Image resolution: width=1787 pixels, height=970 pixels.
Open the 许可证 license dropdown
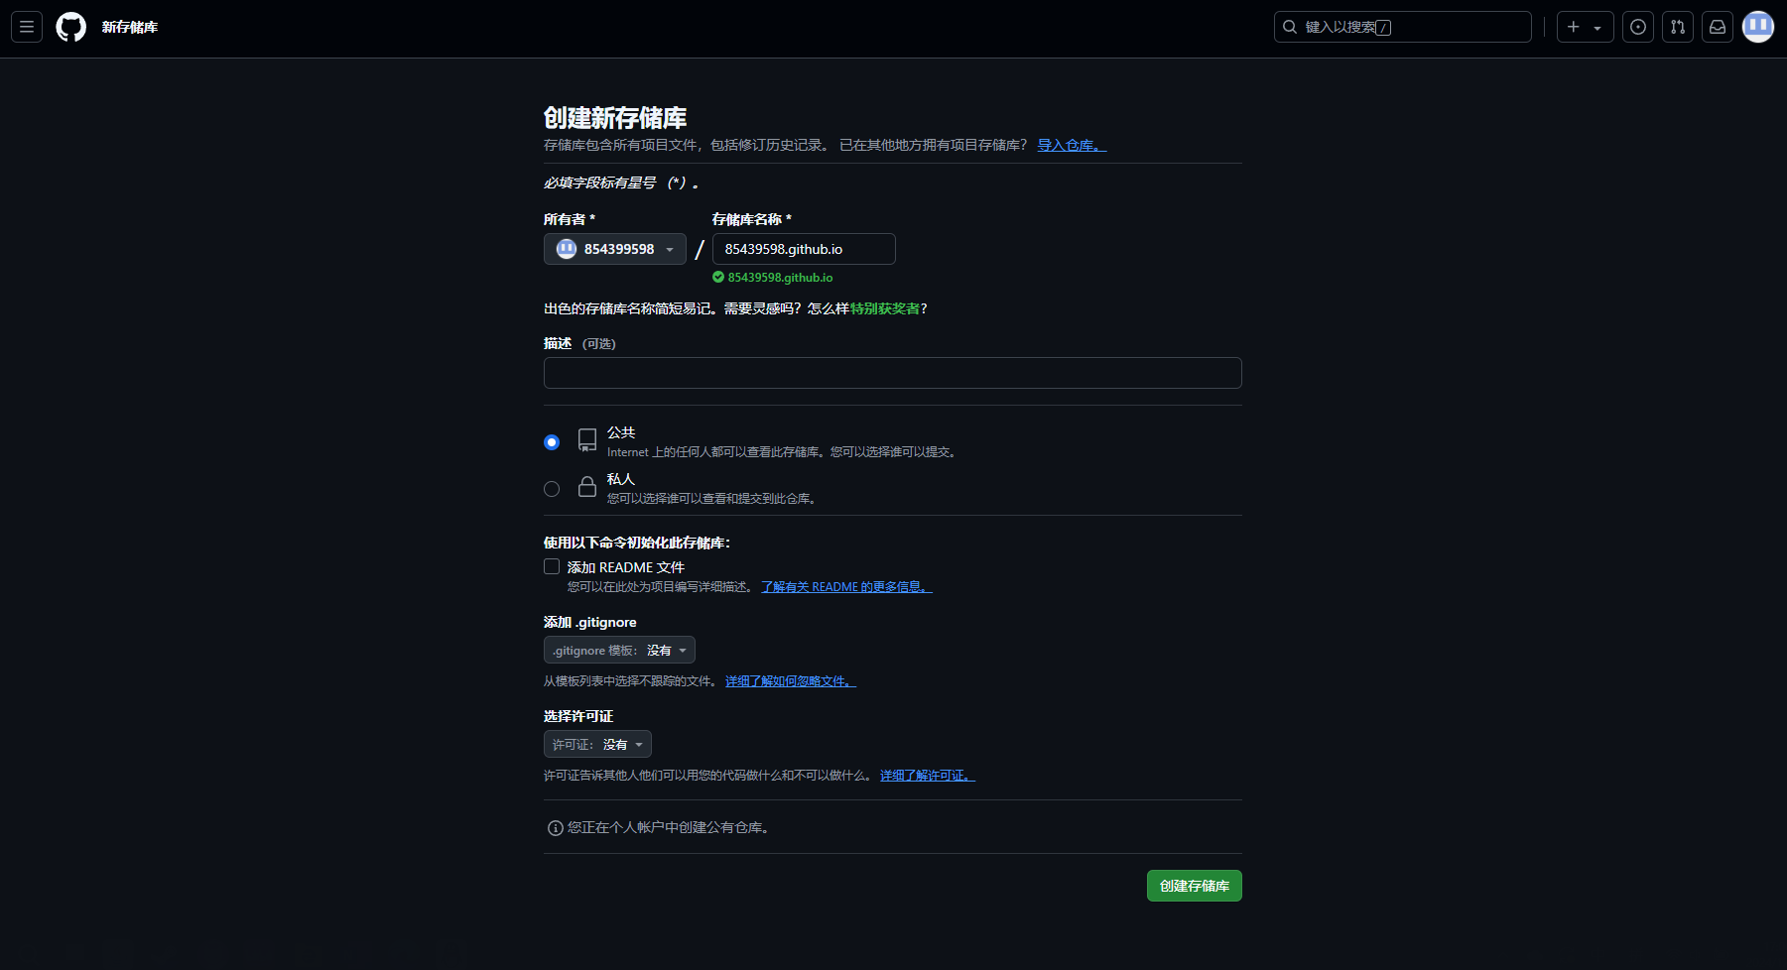click(x=597, y=745)
